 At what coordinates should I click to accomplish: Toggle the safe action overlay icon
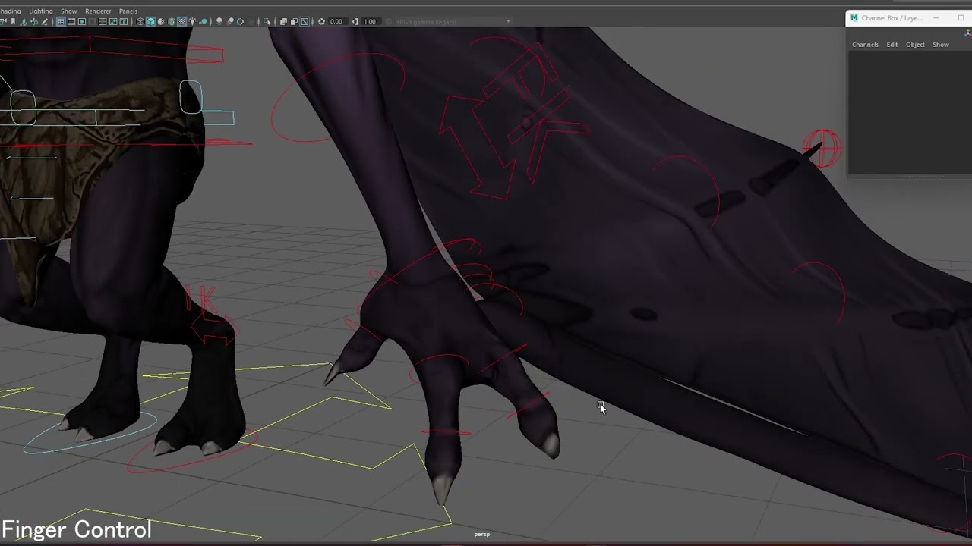click(x=113, y=21)
